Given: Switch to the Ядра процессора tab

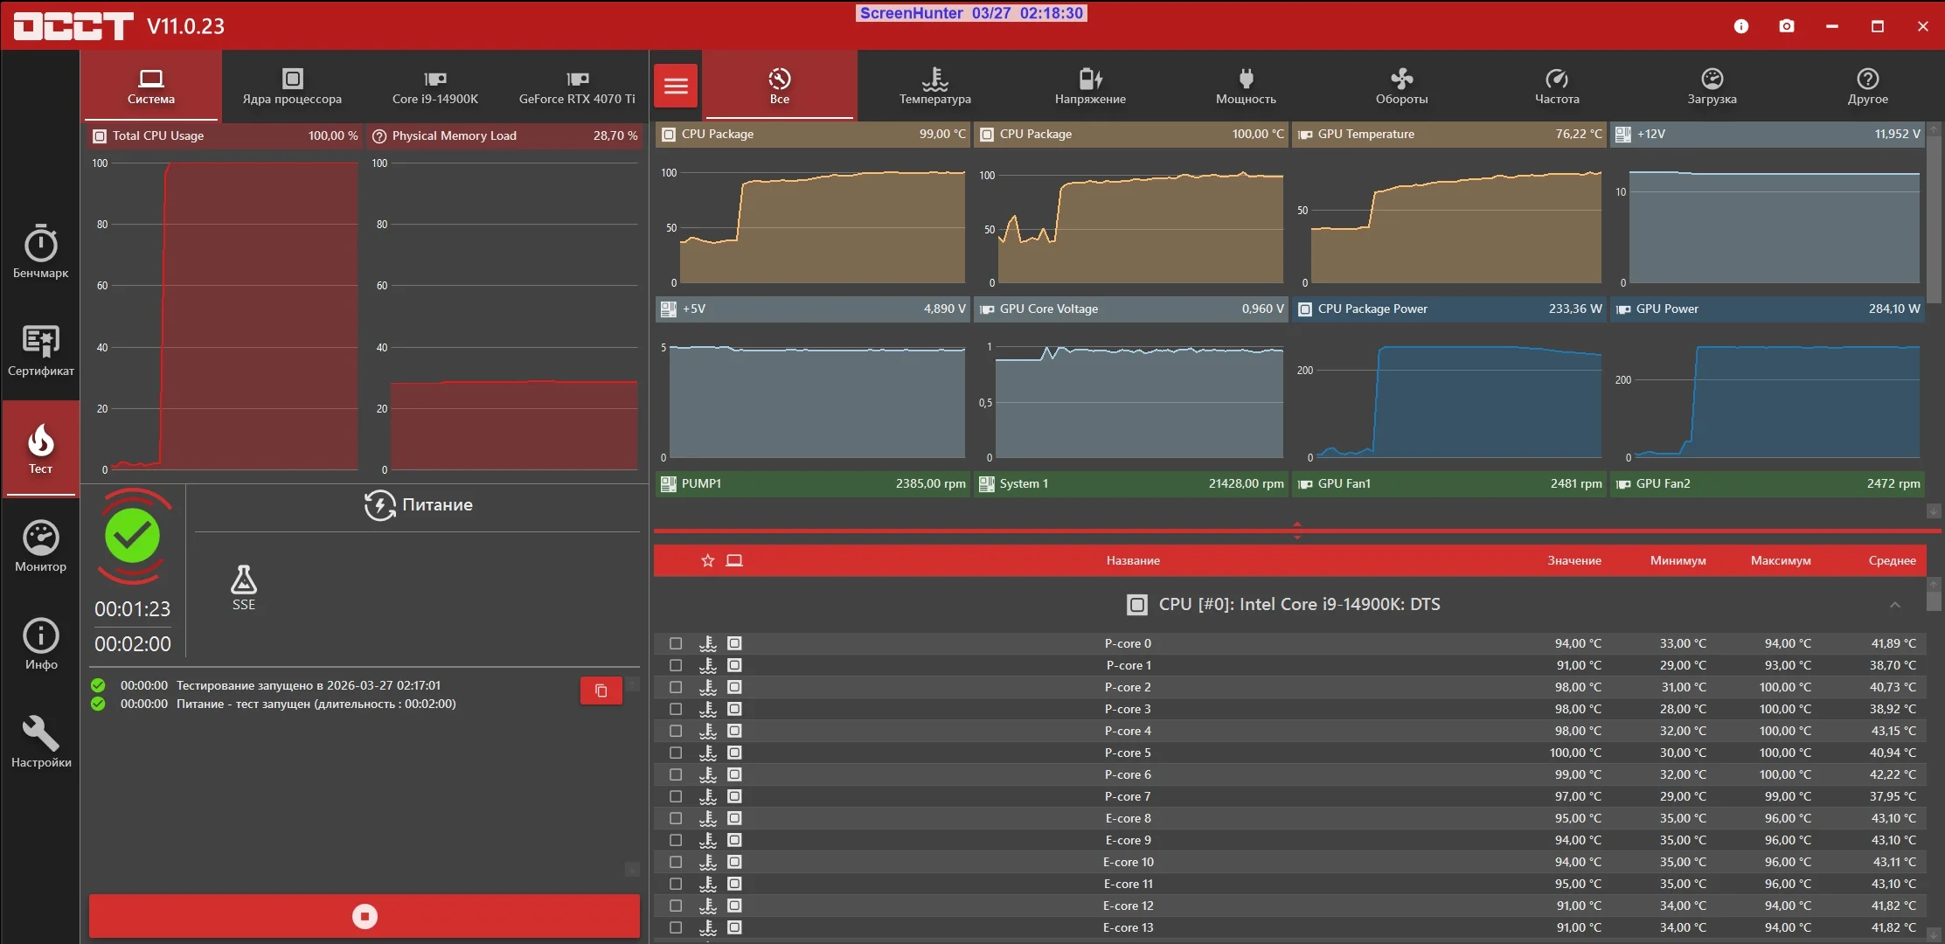Looking at the screenshot, I should tap(292, 86).
